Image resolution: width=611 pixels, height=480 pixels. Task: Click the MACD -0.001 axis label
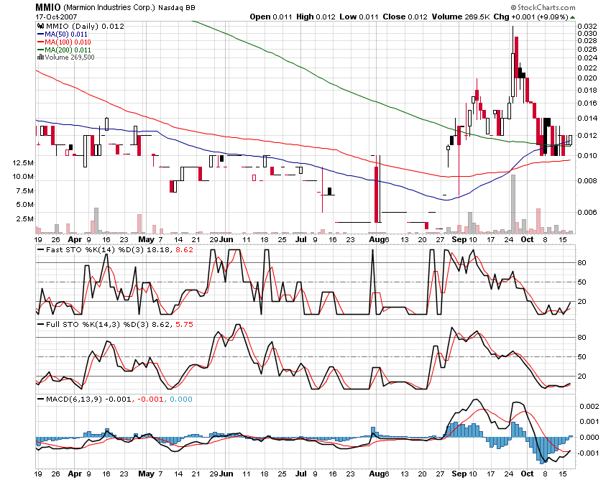pos(587,453)
